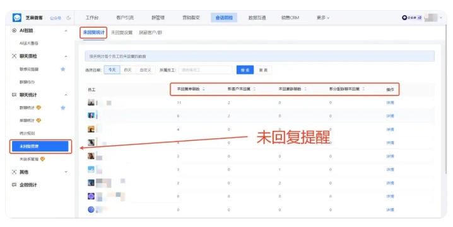The height and width of the screenshot is (227, 453).
Task: Select 昨天 date filter
Action: 128,70
